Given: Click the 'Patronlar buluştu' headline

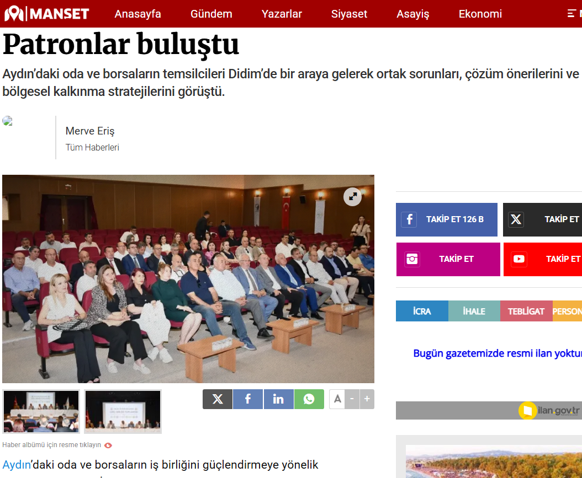Looking at the screenshot, I should [120, 45].
